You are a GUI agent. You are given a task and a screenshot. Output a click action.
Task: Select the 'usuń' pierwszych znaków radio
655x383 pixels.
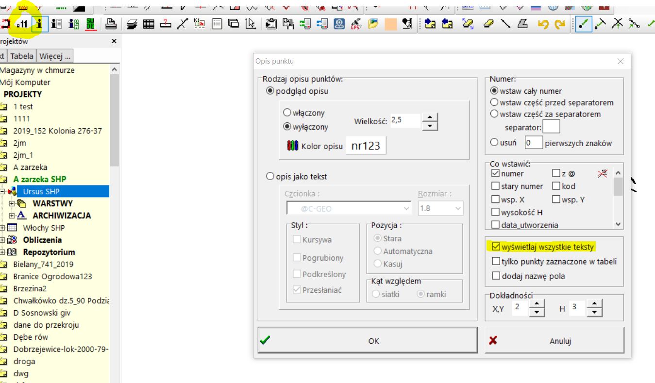tap(494, 143)
